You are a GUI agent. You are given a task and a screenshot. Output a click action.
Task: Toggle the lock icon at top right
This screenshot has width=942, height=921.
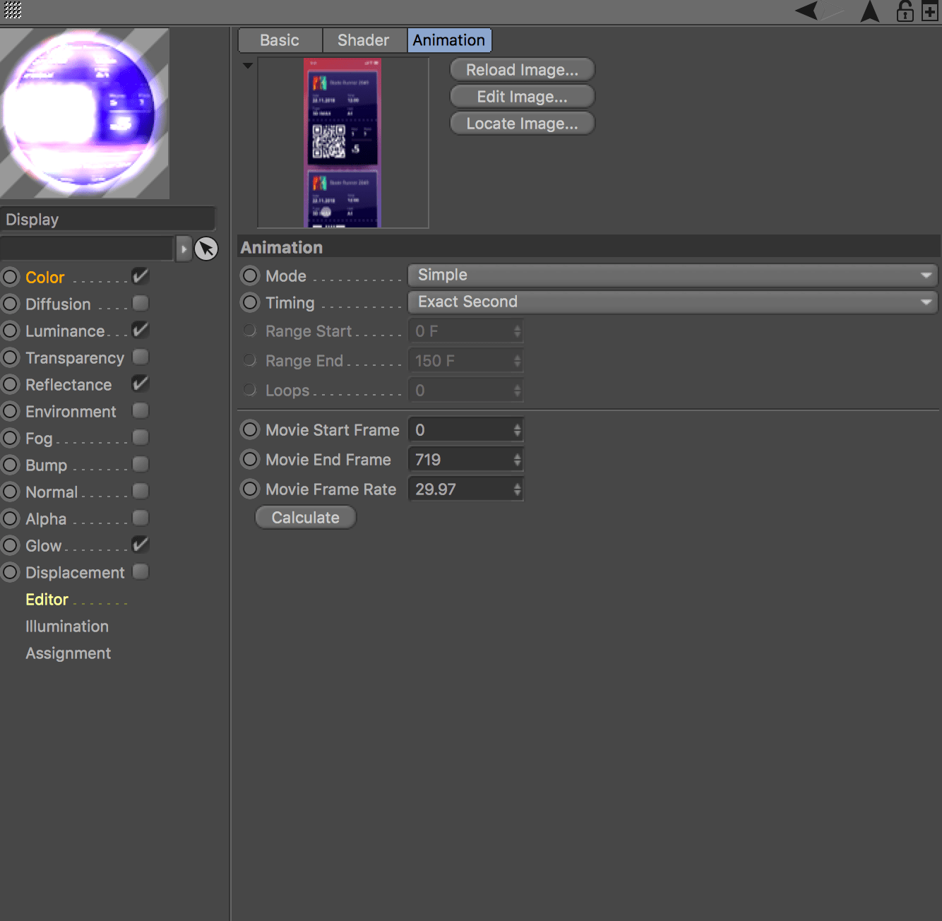[905, 11]
